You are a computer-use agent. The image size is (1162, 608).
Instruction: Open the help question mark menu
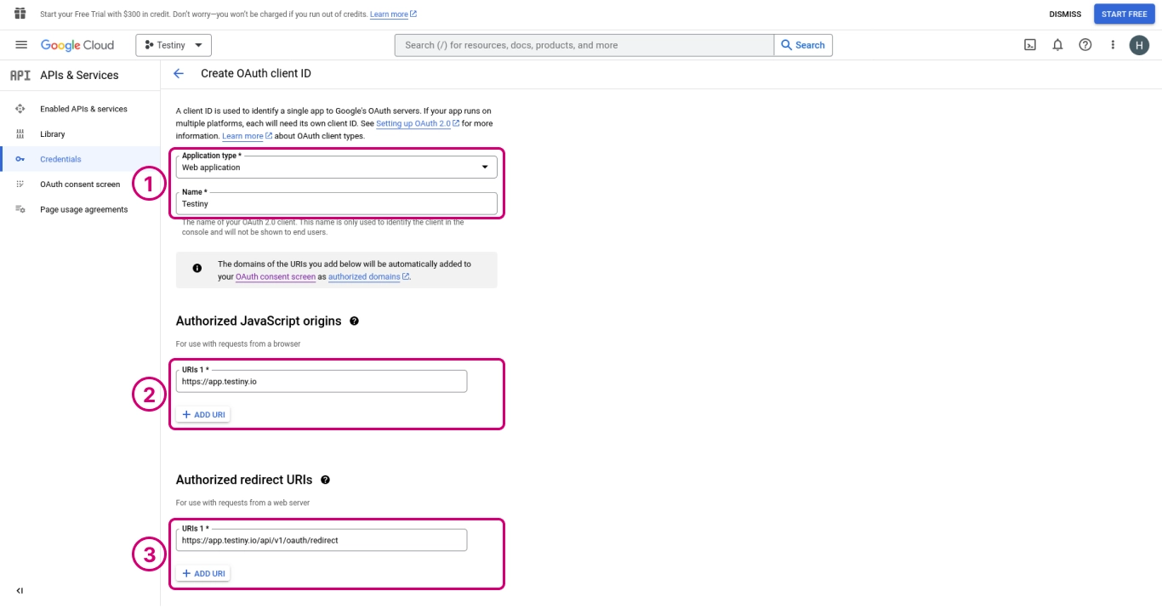(x=1085, y=45)
